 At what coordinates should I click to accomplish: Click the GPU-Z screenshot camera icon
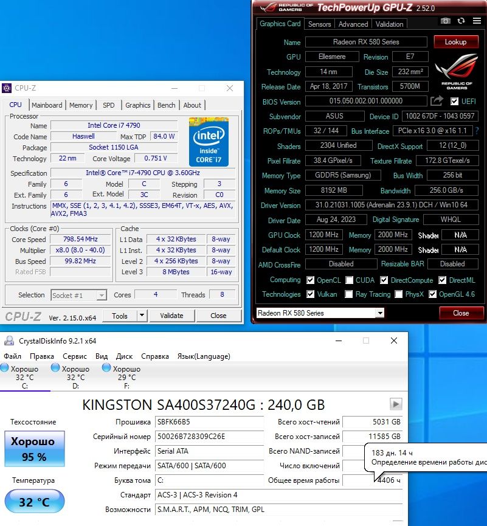pyautogui.click(x=446, y=21)
